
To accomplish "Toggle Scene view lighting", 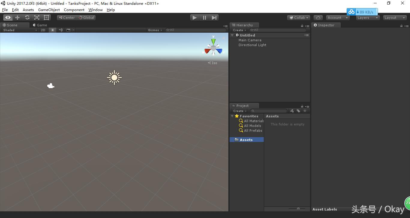I will (x=53, y=30).
